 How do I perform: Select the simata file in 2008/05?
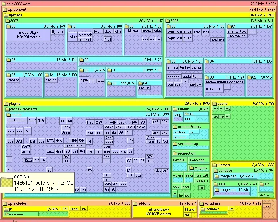(x=173, y=67)
